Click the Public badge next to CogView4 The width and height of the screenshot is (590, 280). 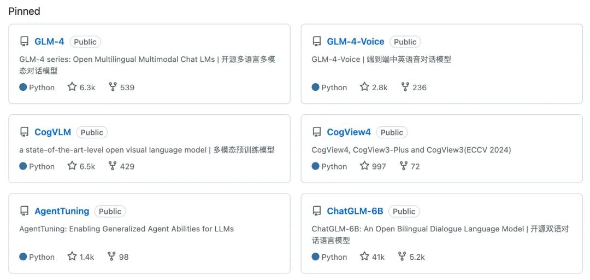click(392, 132)
